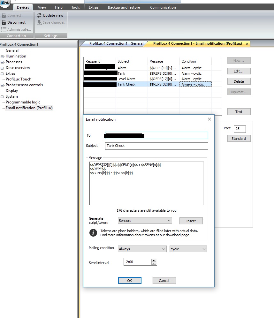The width and height of the screenshot is (274, 318).
Task: Click the GHL logo application button
Action: click(x=4, y=3)
